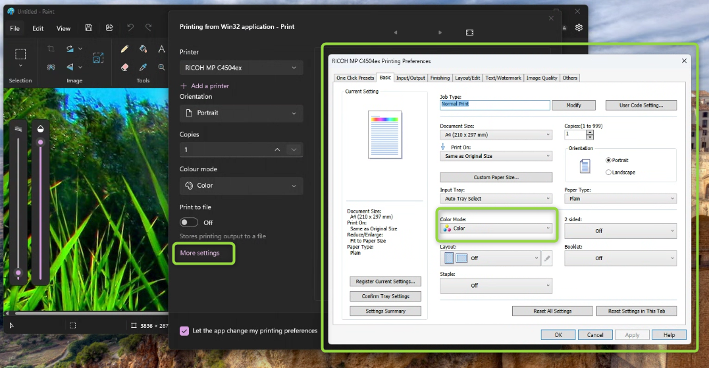The image size is (709, 368).
Task: Click Custom Paper Size button
Action: coord(496,177)
